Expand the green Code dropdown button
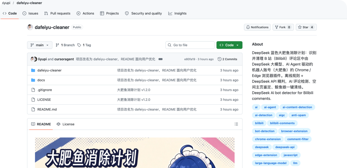 pos(229,45)
